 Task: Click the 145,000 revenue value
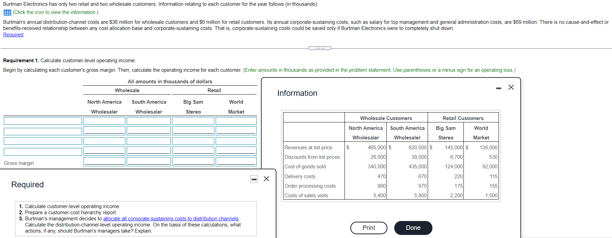tap(454, 148)
